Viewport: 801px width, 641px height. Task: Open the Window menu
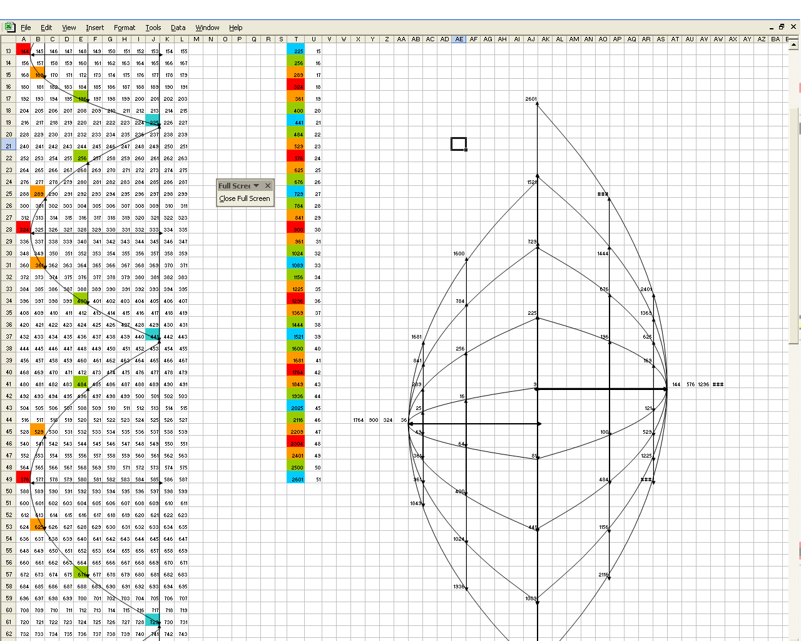pyautogui.click(x=207, y=28)
